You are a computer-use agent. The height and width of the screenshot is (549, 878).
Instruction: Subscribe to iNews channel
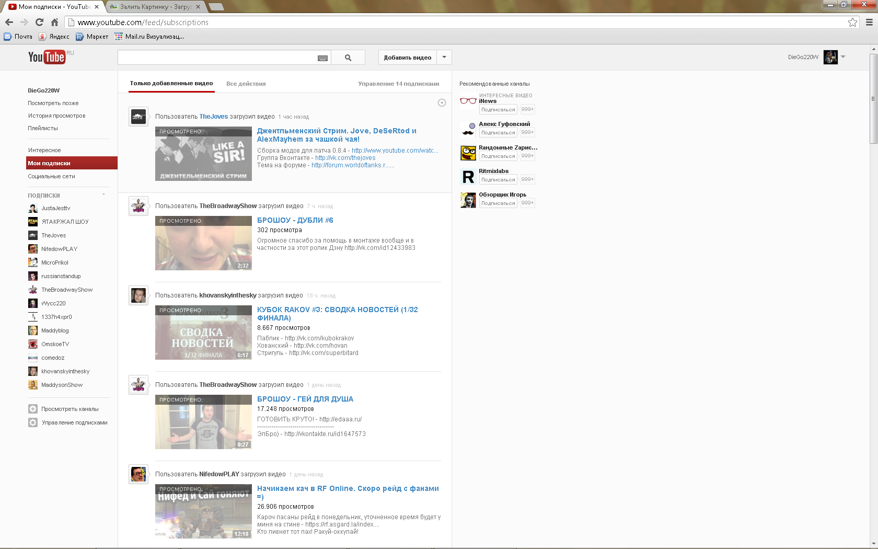tap(498, 110)
